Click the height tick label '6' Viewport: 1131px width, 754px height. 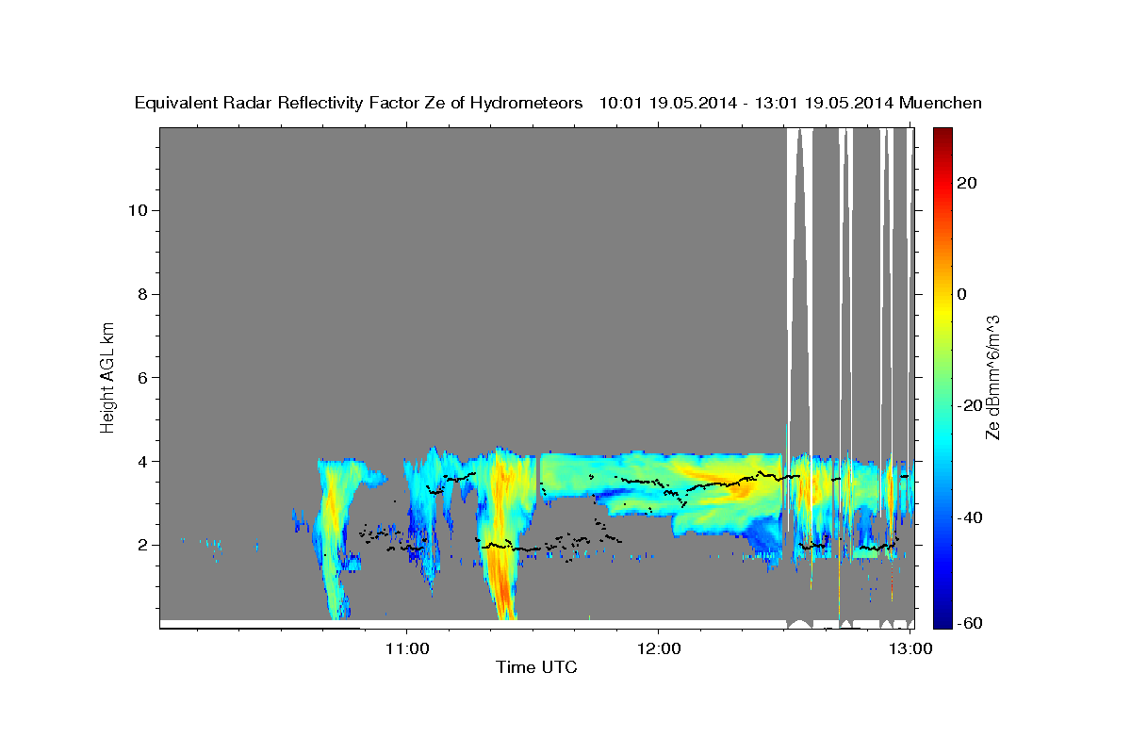coord(144,378)
